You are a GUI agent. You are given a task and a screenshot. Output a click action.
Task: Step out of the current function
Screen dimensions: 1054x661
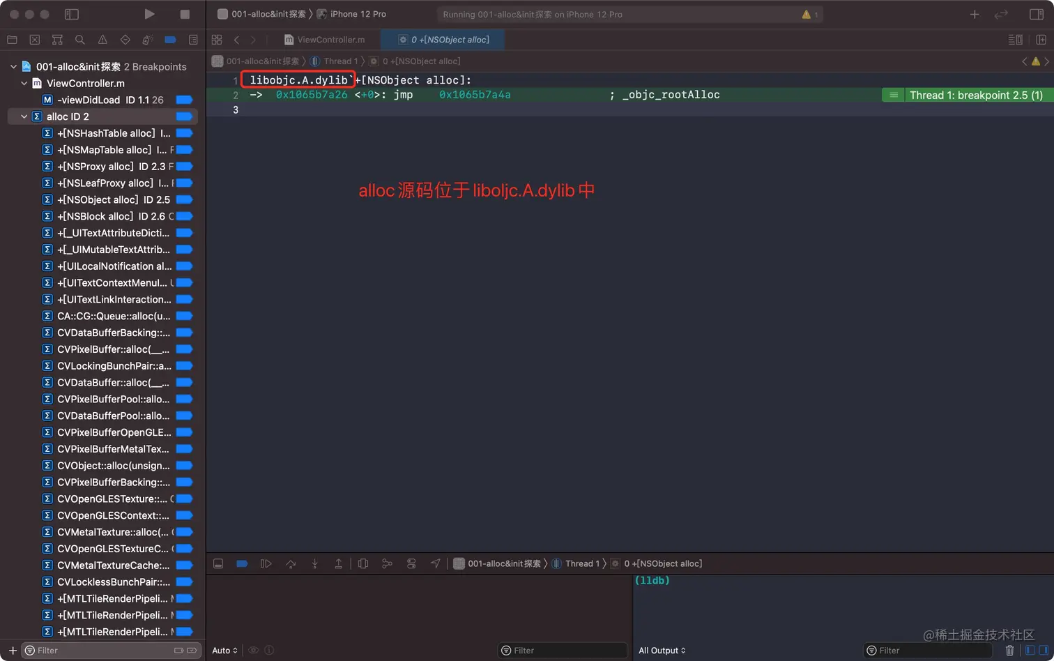pyautogui.click(x=339, y=563)
